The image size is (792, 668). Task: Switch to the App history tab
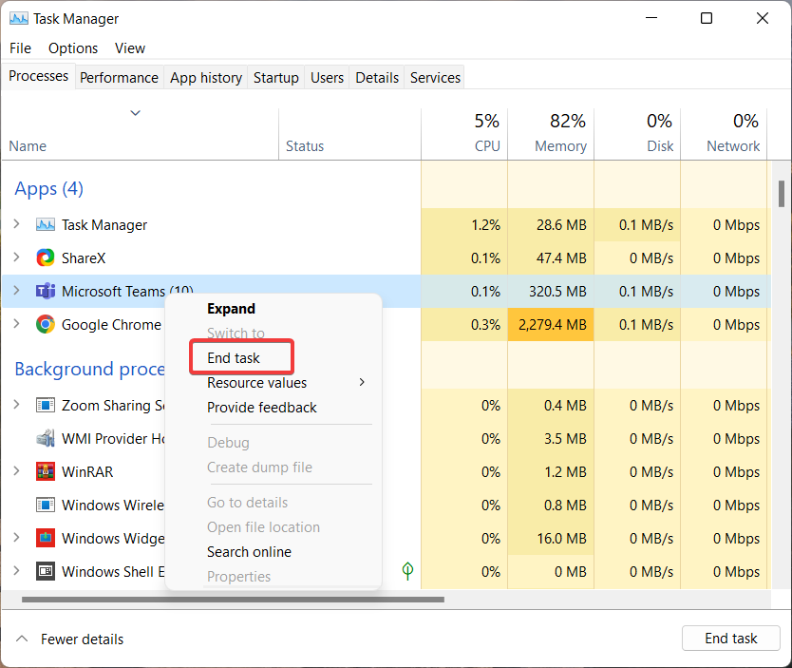pos(206,77)
